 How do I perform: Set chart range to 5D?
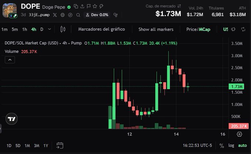(x=18, y=146)
